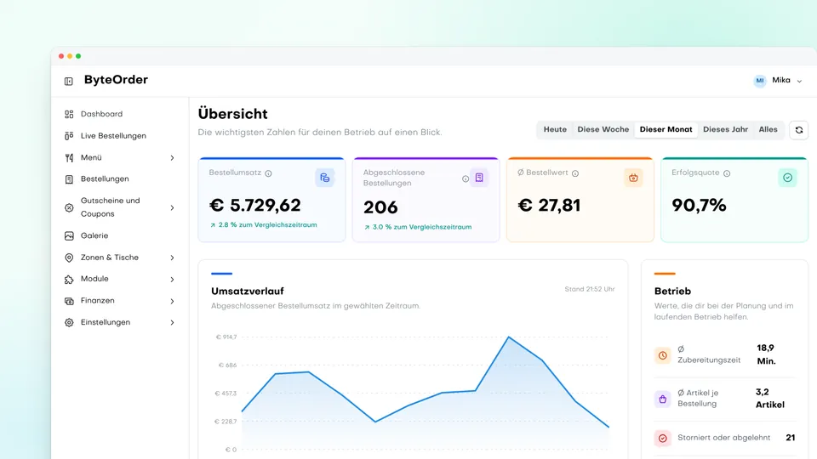Screen dimensions: 817x459
Task: Open Live Bestellungen in the sidebar
Action: (113, 136)
